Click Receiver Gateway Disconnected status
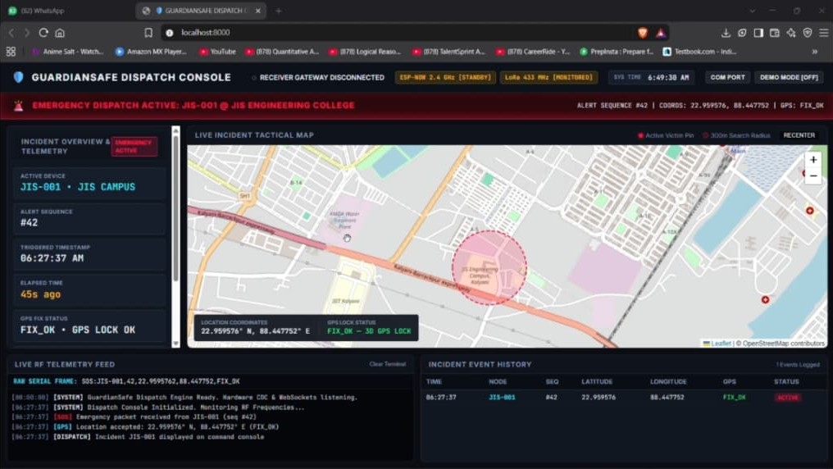The height and width of the screenshot is (469, 833). point(317,78)
